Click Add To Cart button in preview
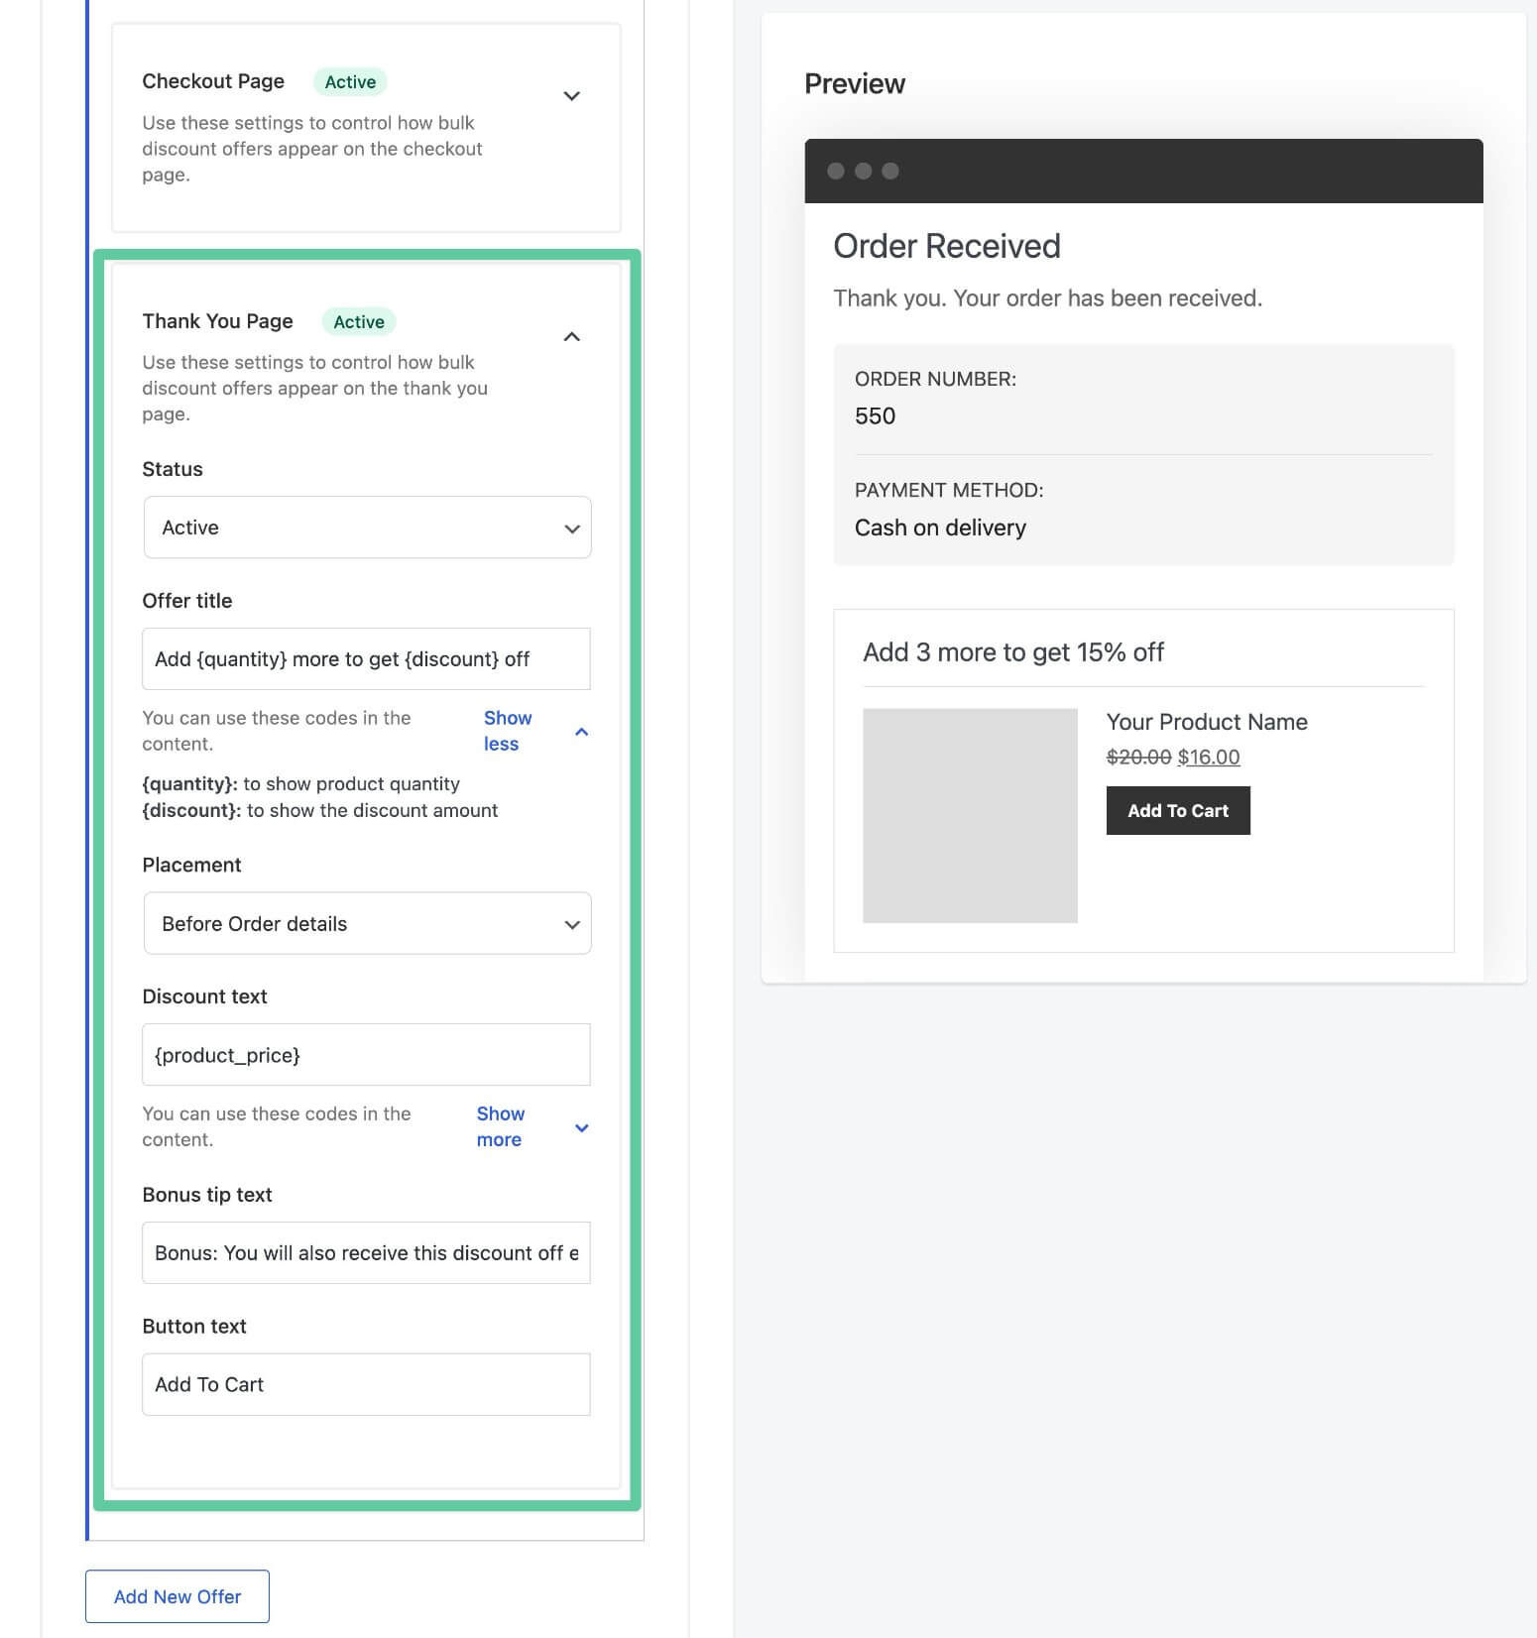The height and width of the screenshot is (1638, 1537). click(x=1178, y=810)
